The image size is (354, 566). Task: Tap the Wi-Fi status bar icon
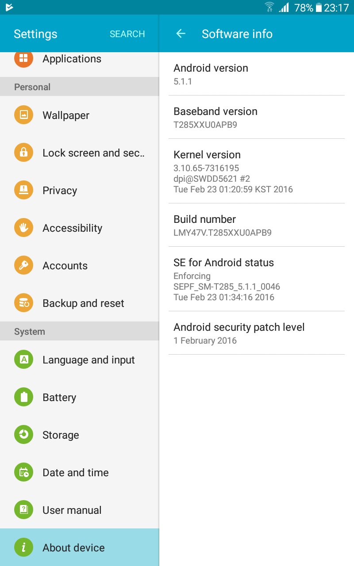[x=269, y=8]
